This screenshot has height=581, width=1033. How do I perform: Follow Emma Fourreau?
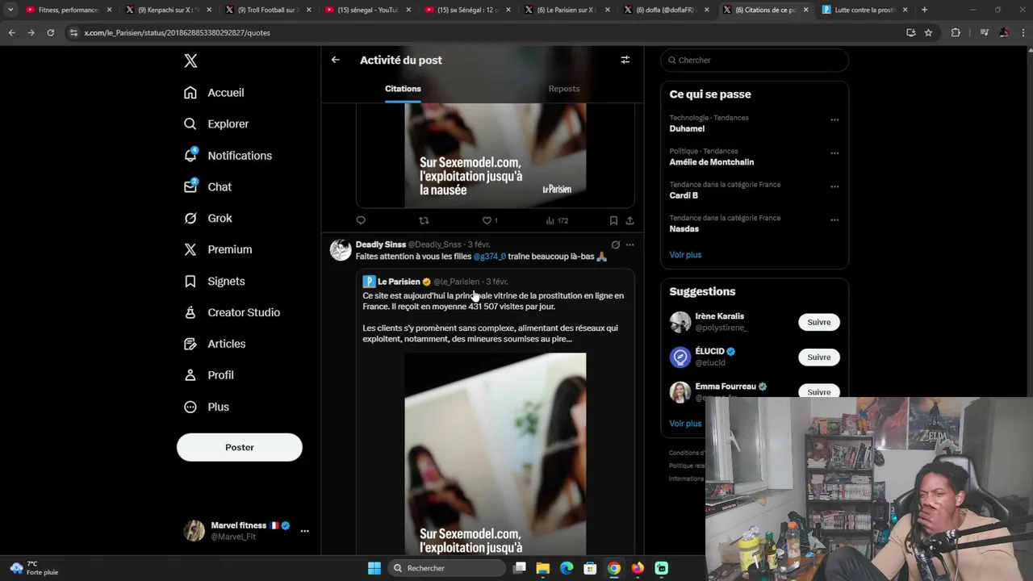(x=819, y=391)
